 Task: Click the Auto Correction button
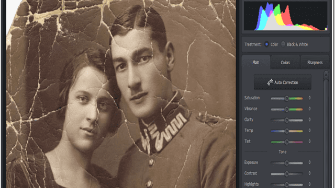click(x=283, y=82)
